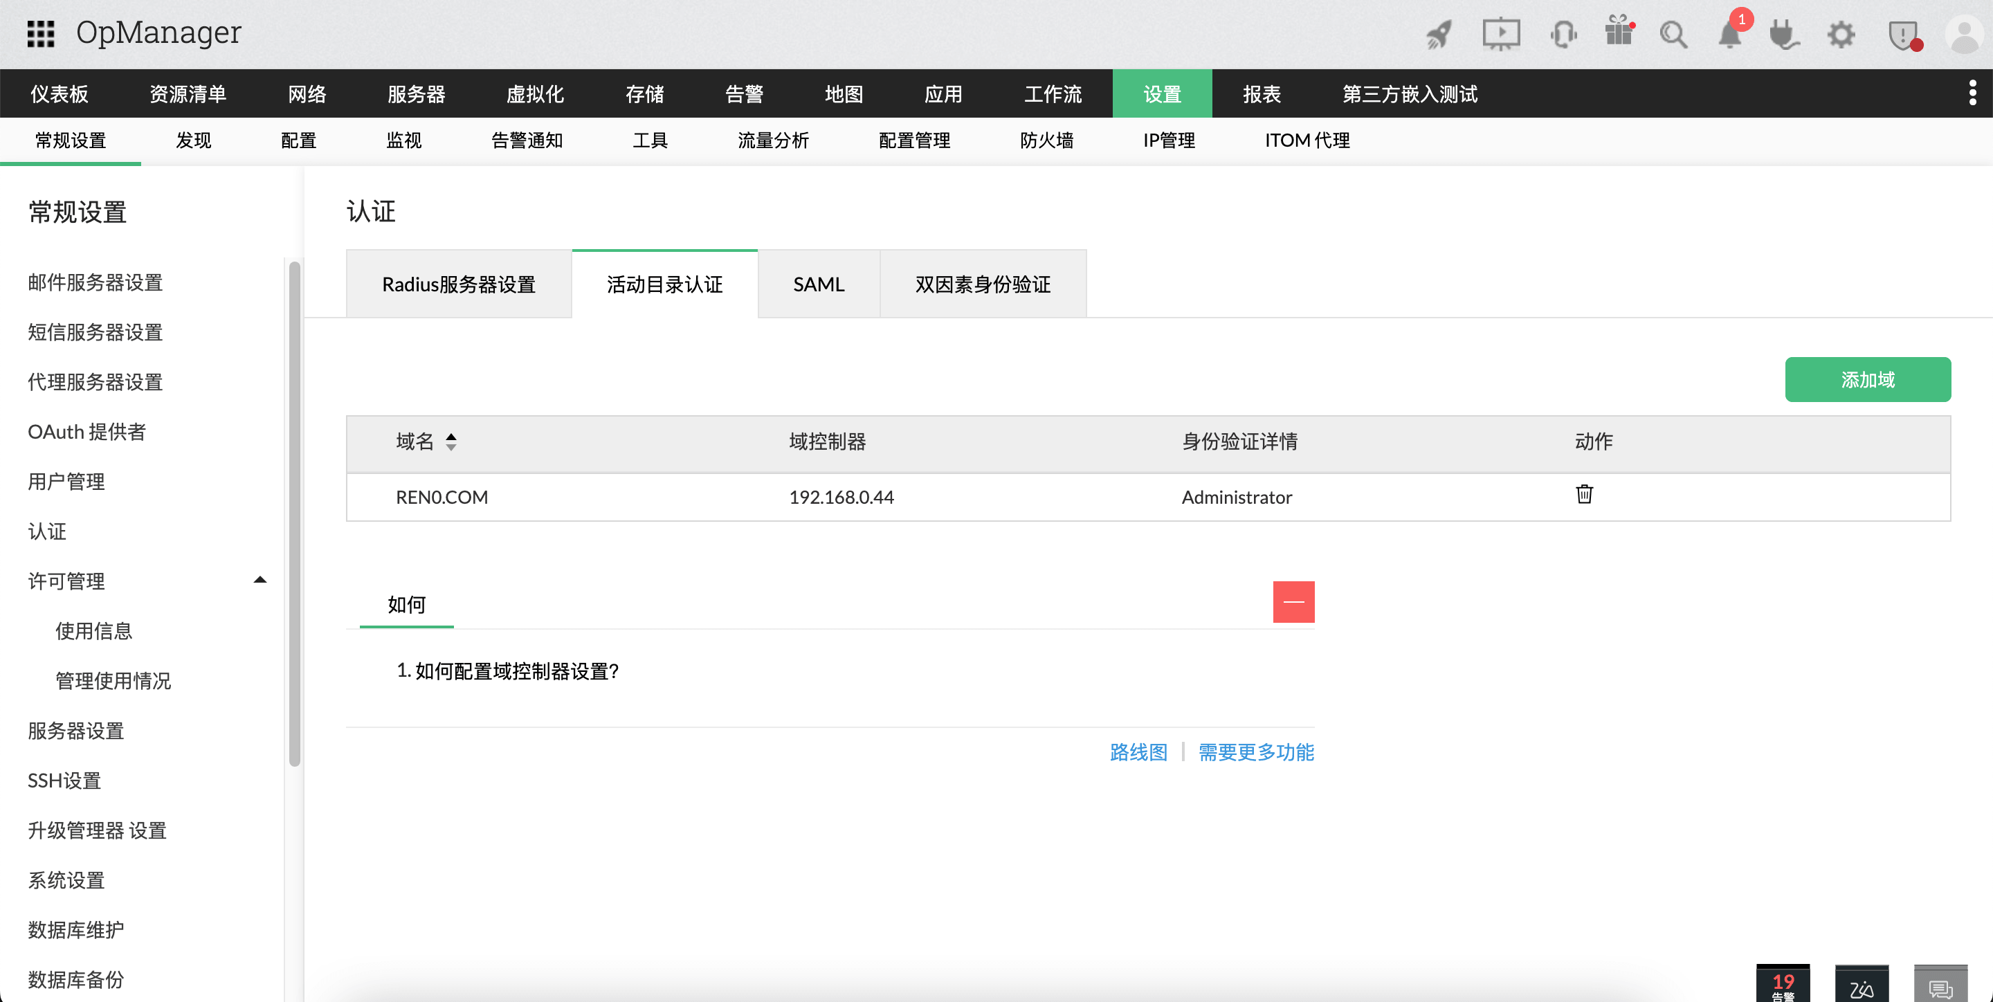Viewport: 1993px width, 1002px height.
Task: Open the 需要更多功能 link
Action: 1255,752
